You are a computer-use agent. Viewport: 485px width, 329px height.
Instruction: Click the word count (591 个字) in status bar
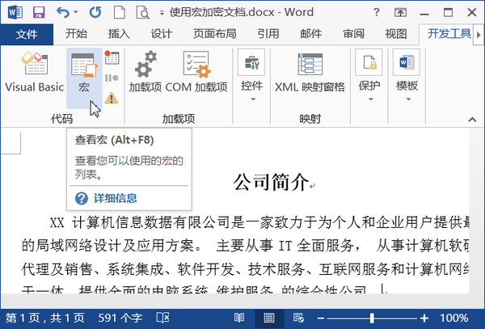click(120, 318)
